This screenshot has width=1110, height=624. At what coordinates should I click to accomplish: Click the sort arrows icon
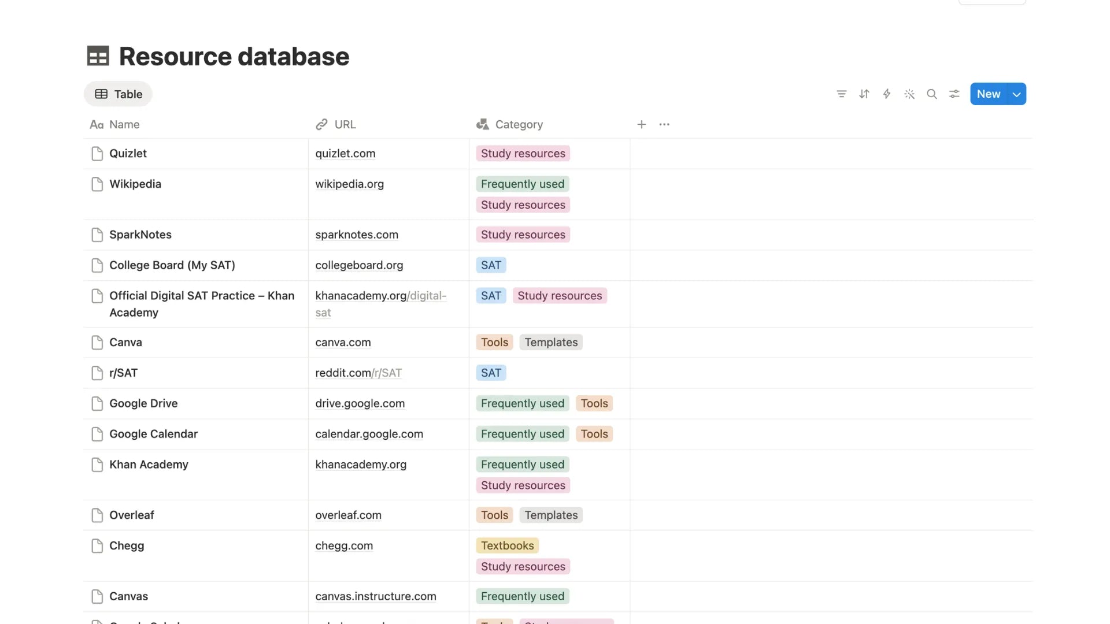point(864,94)
